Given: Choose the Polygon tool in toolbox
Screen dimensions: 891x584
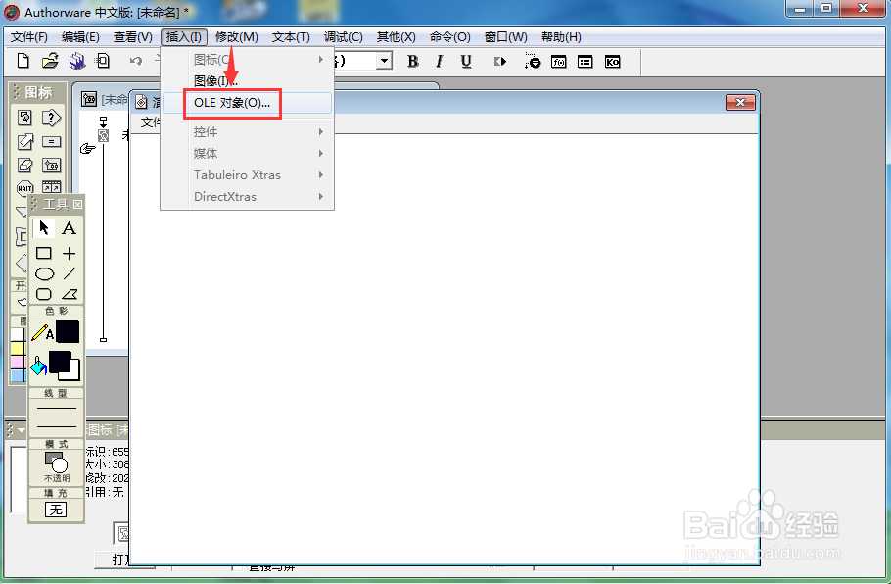Looking at the screenshot, I should (70, 294).
